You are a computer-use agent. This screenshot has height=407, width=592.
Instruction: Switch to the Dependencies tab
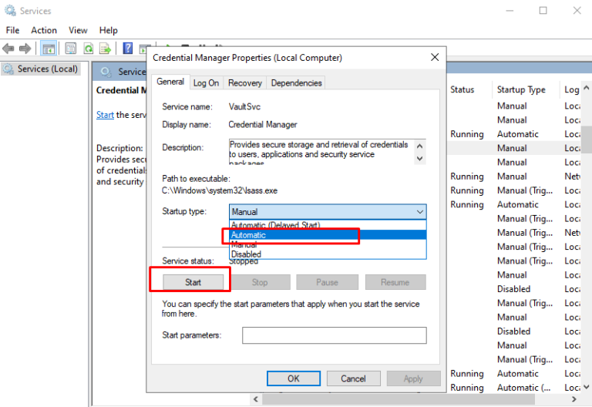(x=296, y=83)
